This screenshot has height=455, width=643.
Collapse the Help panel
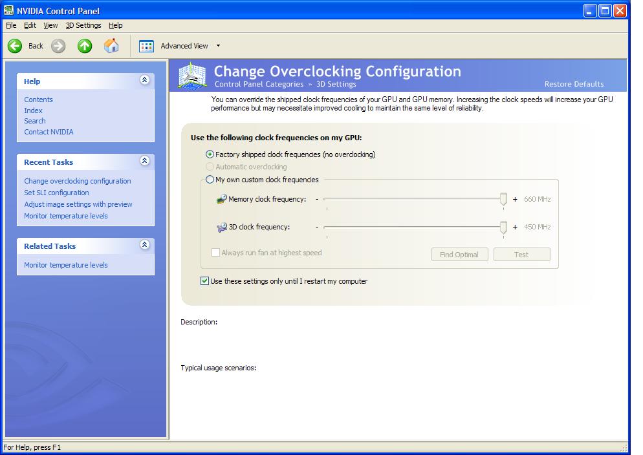(x=144, y=80)
